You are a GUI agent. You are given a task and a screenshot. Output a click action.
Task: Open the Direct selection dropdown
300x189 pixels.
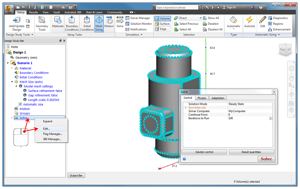pos(200,18)
